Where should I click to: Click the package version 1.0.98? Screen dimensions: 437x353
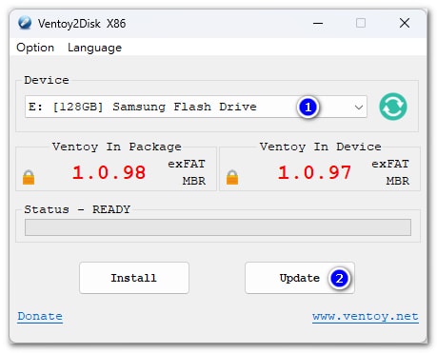tap(109, 173)
